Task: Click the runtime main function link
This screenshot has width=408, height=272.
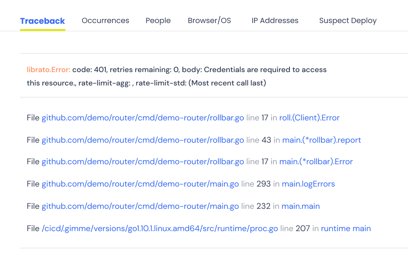Action: click(x=346, y=229)
